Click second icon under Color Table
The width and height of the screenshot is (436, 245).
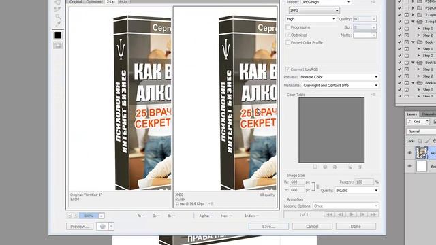coord(325,167)
